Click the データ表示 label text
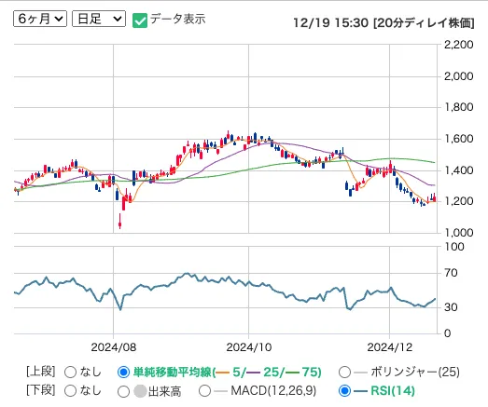 177,19
